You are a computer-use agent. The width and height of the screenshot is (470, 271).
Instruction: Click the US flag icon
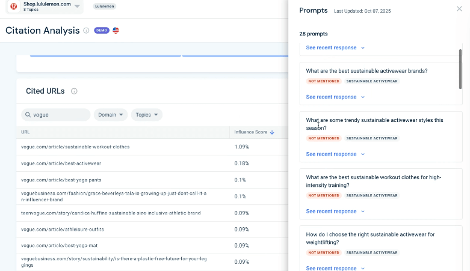click(x=116, y=31)
